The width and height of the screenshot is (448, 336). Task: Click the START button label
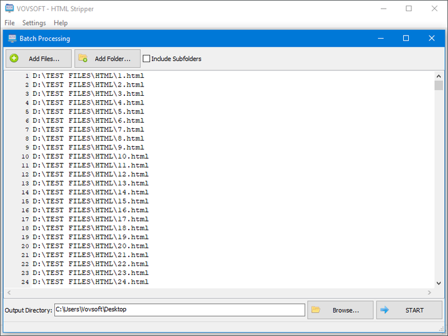[414, 310]
